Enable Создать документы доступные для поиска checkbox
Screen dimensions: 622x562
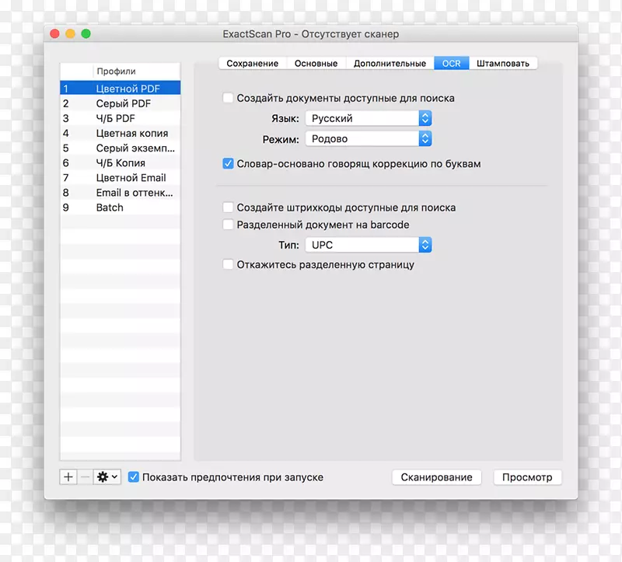pos(228,98)
